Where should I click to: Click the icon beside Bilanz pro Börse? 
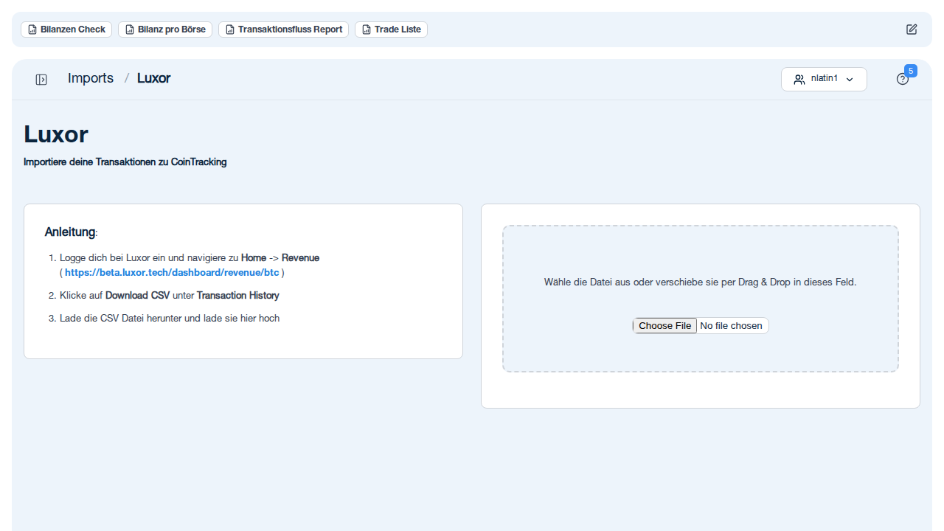click(129, 29)
